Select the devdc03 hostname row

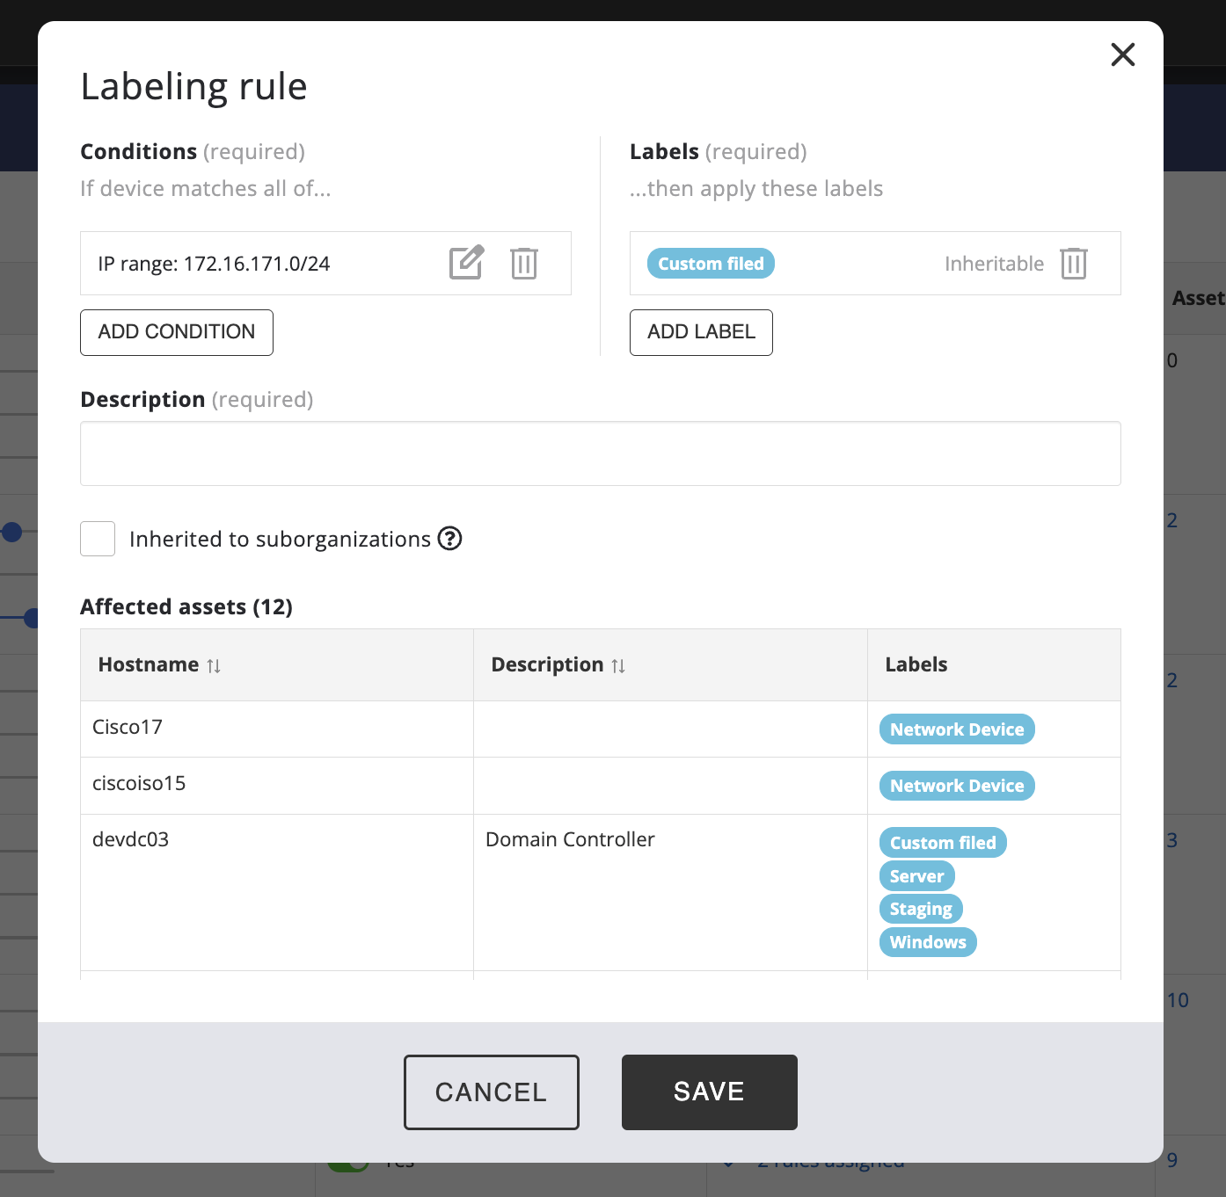tap(130, 839)
